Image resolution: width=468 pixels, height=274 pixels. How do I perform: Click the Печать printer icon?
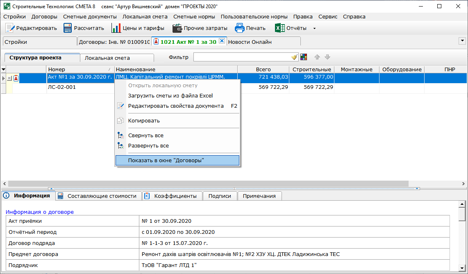pyautogui.click(x=239, y=28)
